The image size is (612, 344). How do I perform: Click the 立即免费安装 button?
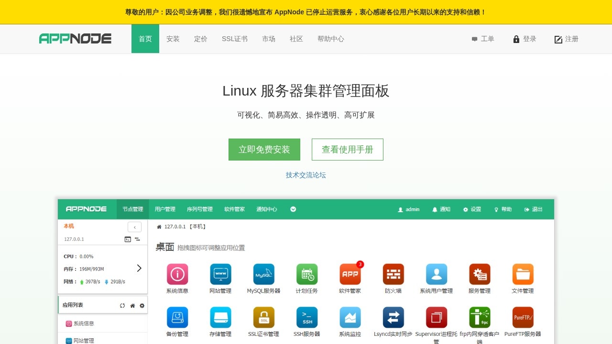[264, 150]
